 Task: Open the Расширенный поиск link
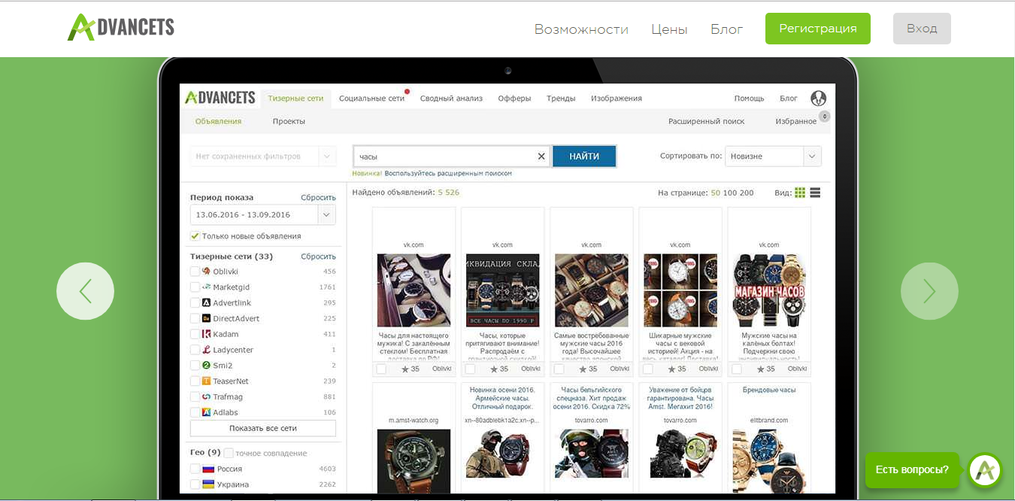(707, 121)
